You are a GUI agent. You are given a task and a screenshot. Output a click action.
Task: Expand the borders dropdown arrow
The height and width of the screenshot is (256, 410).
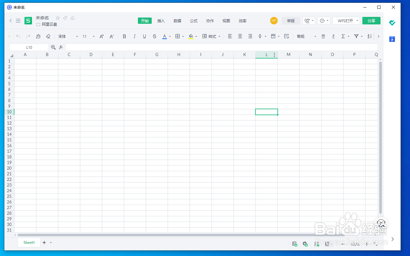pyautogui.click(x=183, y=37)
